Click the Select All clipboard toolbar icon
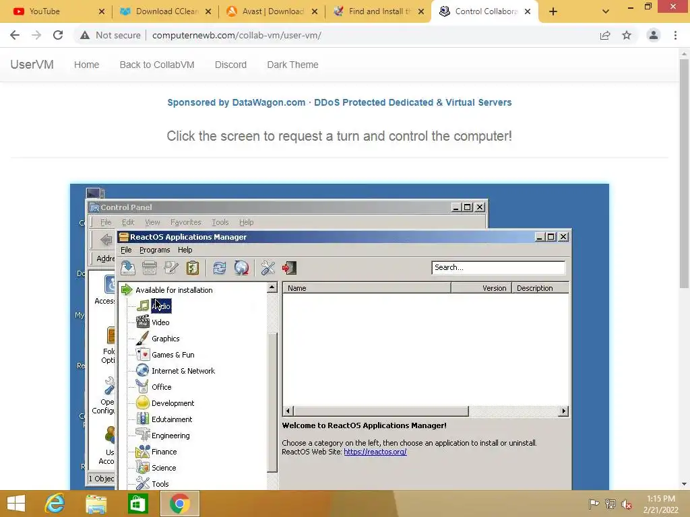 (x=193, y=268)
